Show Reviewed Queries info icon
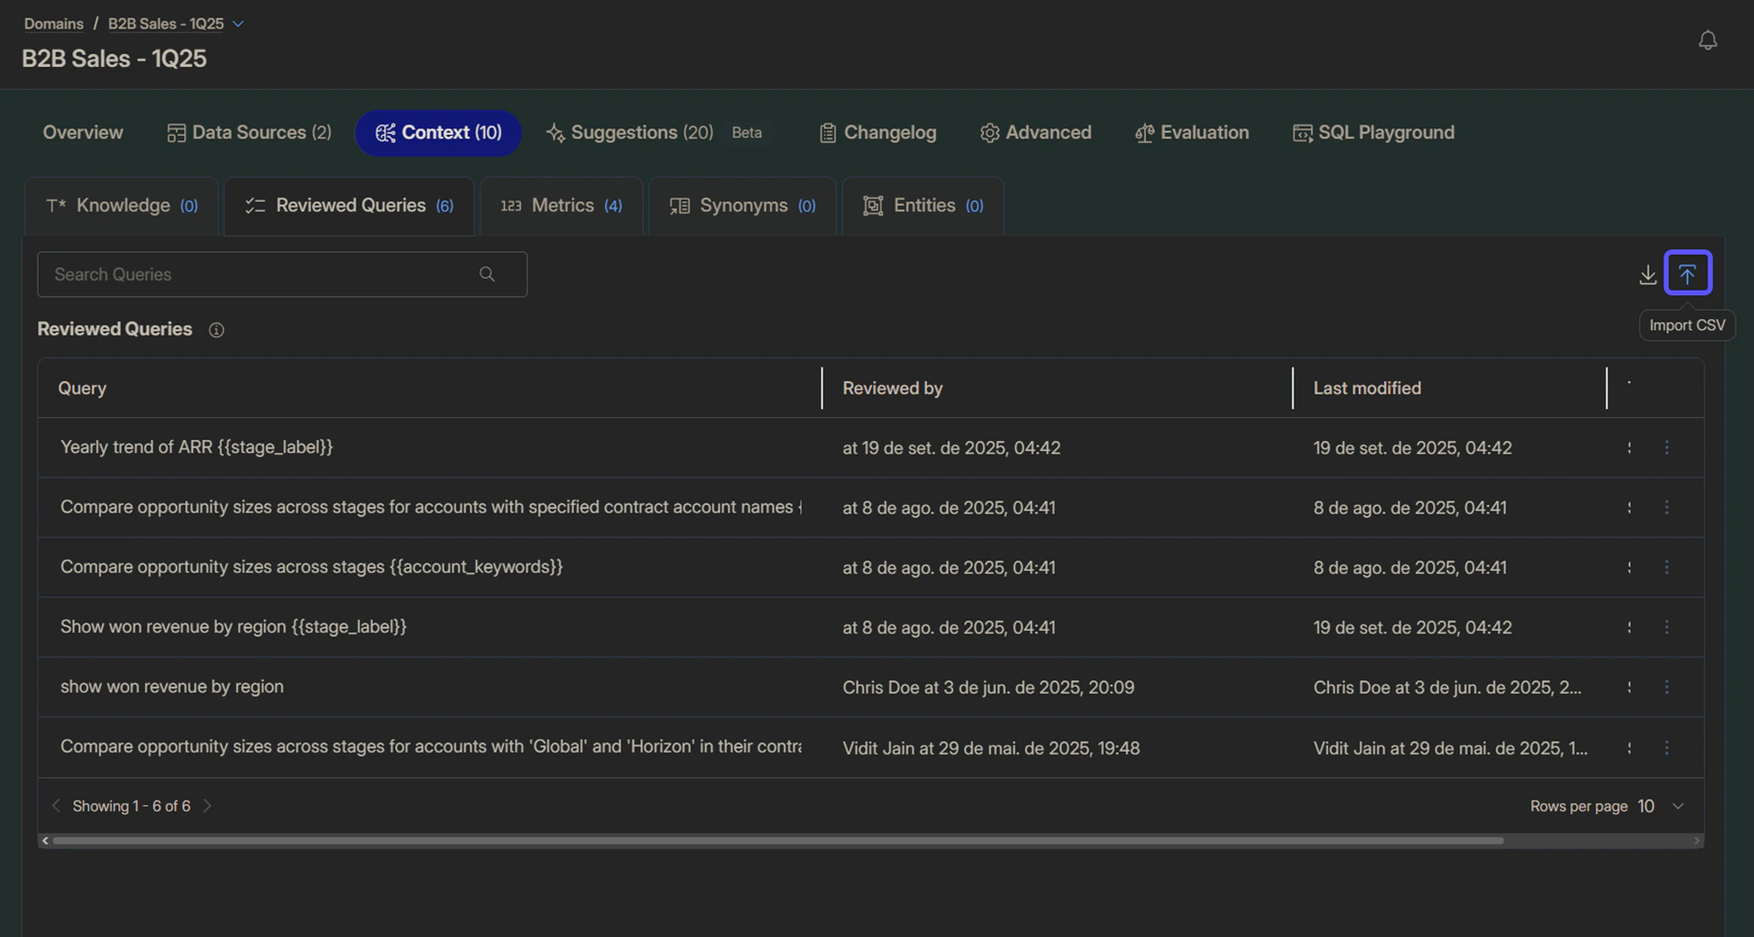 216,329
